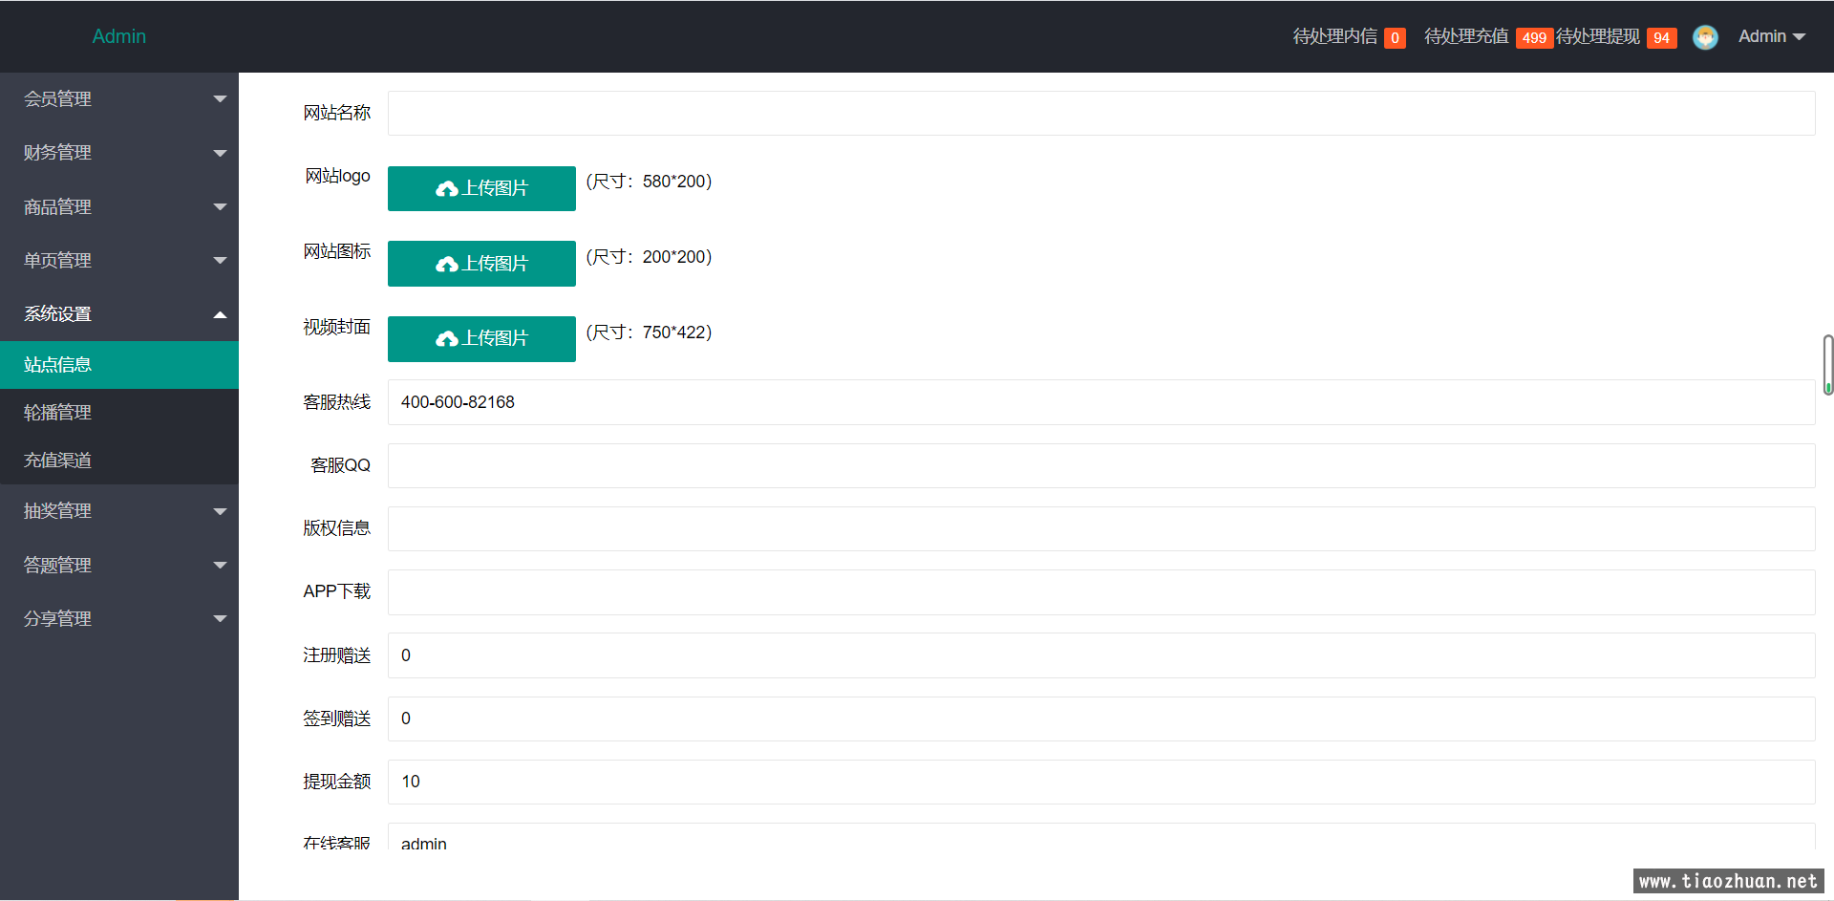Focus the 版权信息 input field
The width and height of the screenshot is (1834, 901).
pyautogui.click(x=1101, y=528)
